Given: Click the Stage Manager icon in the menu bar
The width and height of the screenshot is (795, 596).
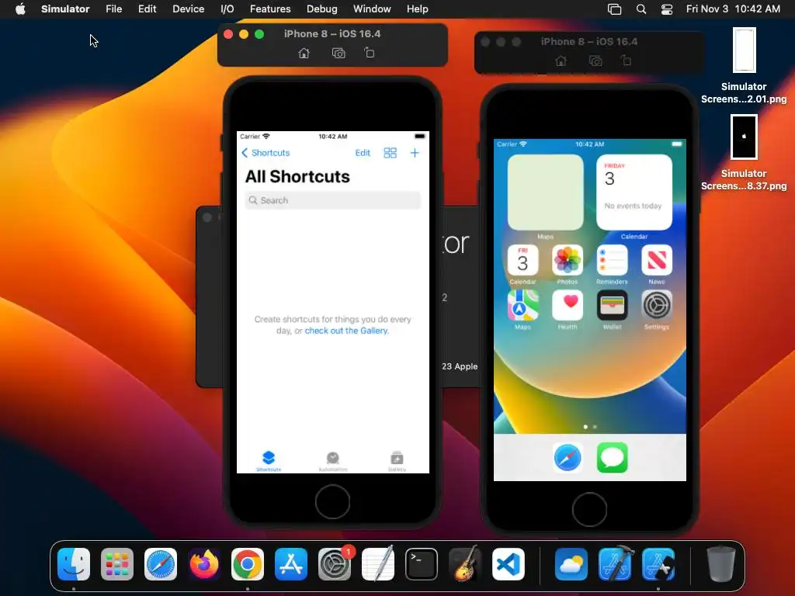Looking at the screenshot, I should click(615, 9).
